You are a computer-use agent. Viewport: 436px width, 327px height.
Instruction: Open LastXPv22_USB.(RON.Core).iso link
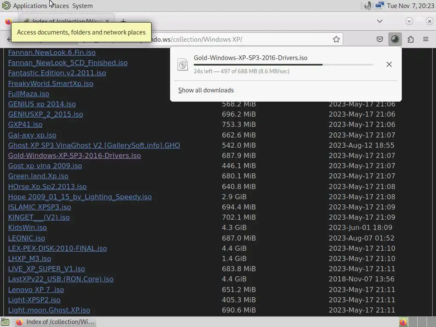(x=61, y=279)
